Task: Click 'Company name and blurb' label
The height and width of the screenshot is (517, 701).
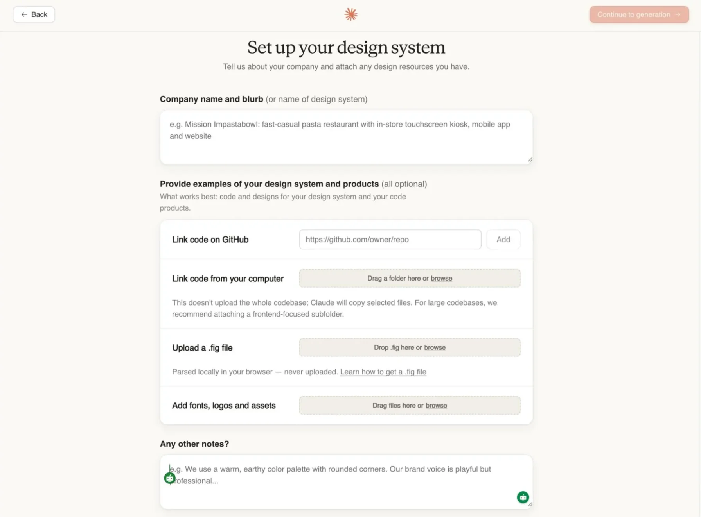Action: (x=211, y=99)
